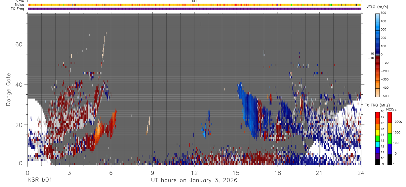Click the '10000' label in NOISE legend
406x187 pixels.
pyautogui.click(x=397, y=122)
